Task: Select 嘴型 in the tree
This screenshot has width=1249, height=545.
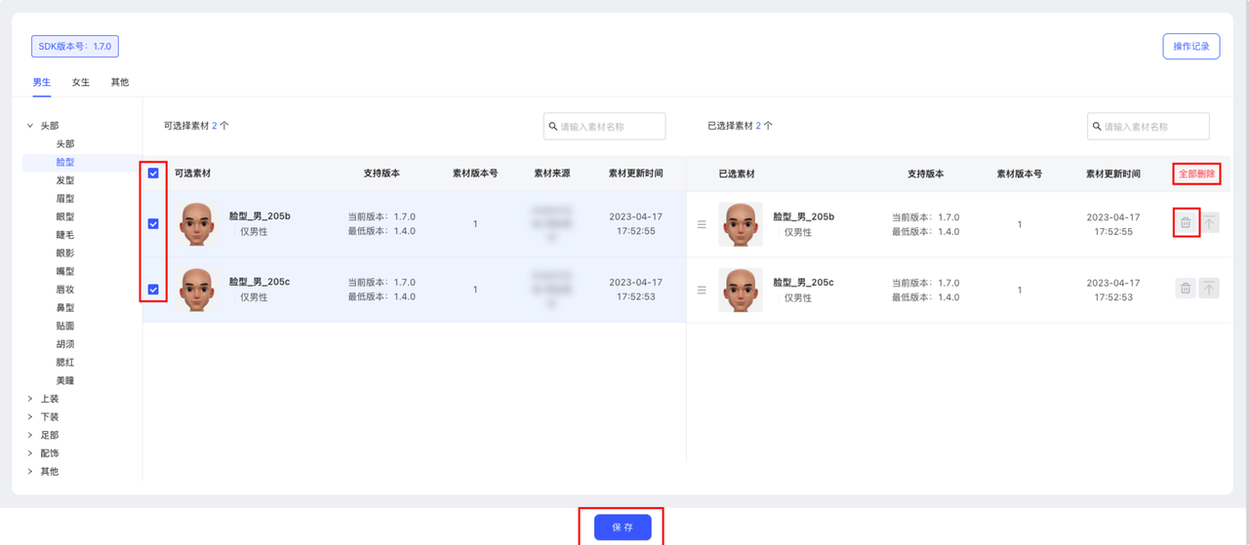Action: coord(65,272)
